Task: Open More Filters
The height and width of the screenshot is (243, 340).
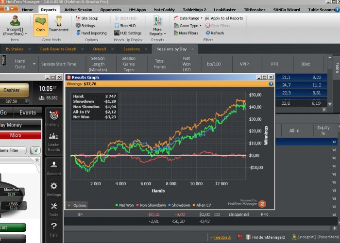Action: [186, 33]
